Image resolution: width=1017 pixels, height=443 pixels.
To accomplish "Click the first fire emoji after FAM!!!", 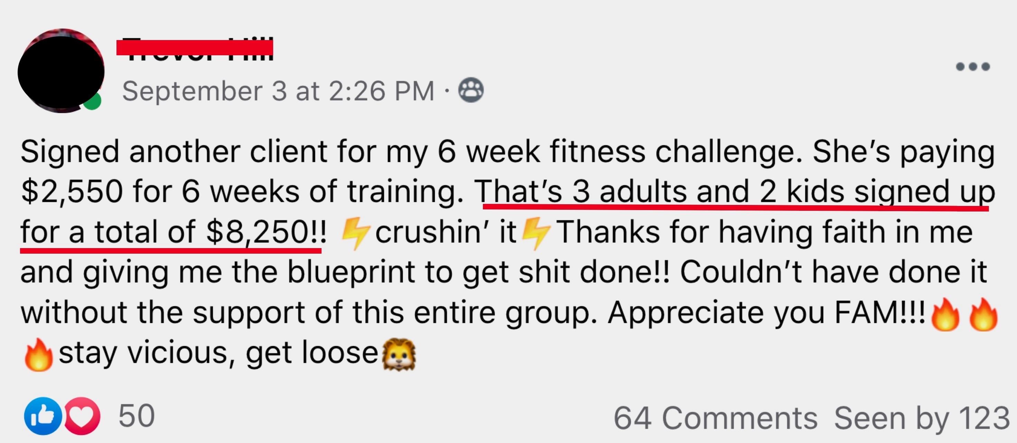I will point(945,314).
